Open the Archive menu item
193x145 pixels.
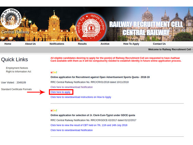point(105,44)
